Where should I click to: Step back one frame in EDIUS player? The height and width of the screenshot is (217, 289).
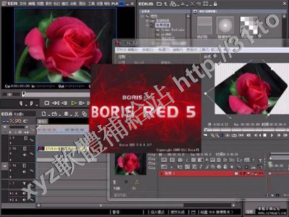tap(64, 103)
